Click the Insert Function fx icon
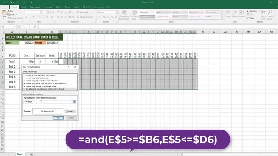The image size is (278, 156). [35, 26]
